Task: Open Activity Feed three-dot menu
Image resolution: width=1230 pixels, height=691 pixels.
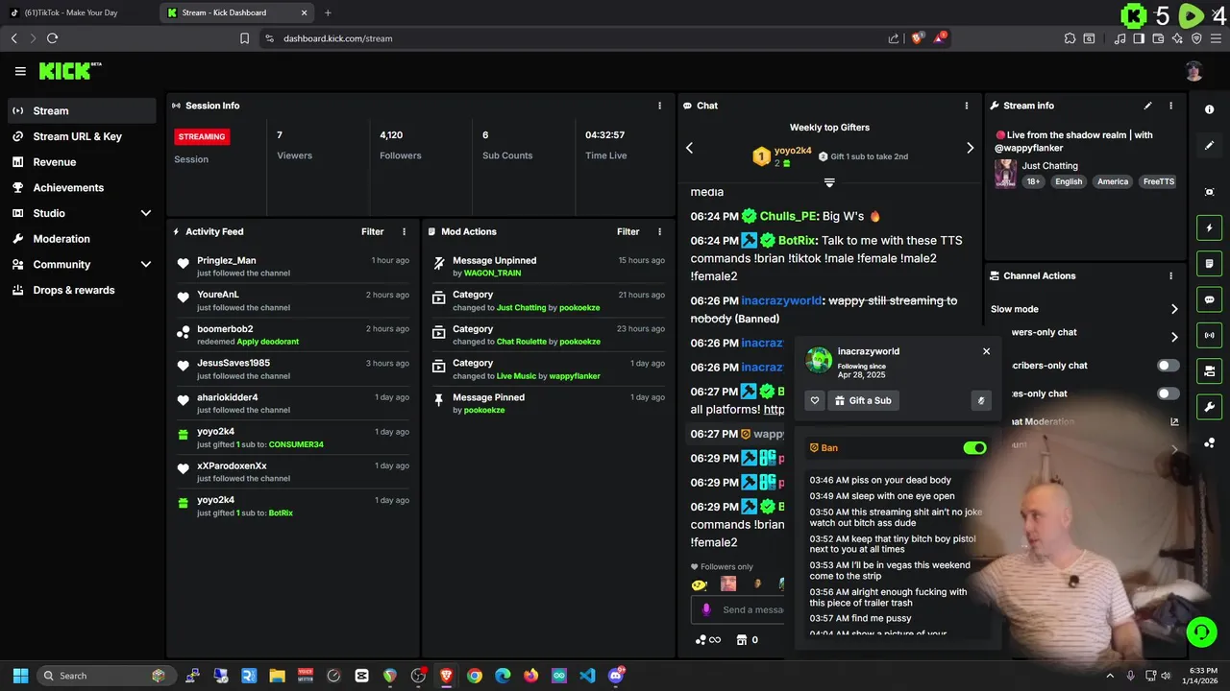Action: pyautogui.click(x=404, y=231)
